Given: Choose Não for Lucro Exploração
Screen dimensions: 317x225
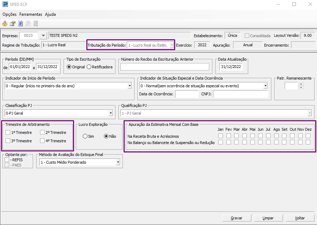Looking at the screenshot, I should [106, 136].
